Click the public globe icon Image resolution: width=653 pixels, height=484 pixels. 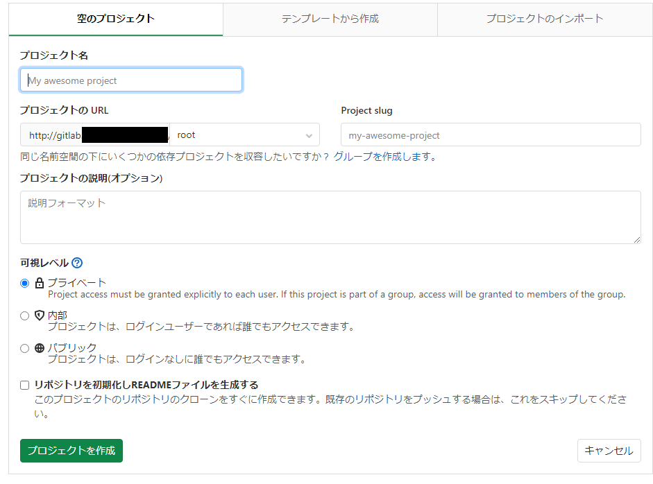(x=38, y=347)
